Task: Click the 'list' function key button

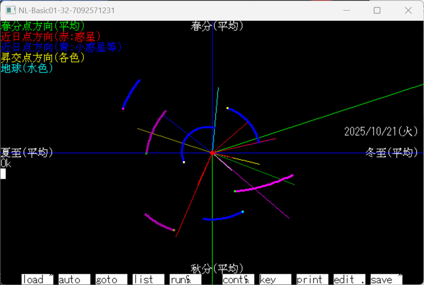Action: tap(149, 279)
